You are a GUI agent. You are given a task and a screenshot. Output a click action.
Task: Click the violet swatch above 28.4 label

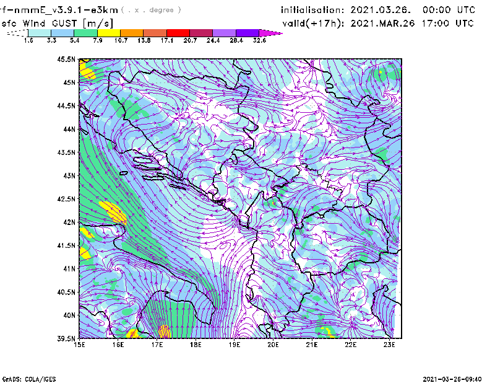pyautogui.click(x=224, y=32)
